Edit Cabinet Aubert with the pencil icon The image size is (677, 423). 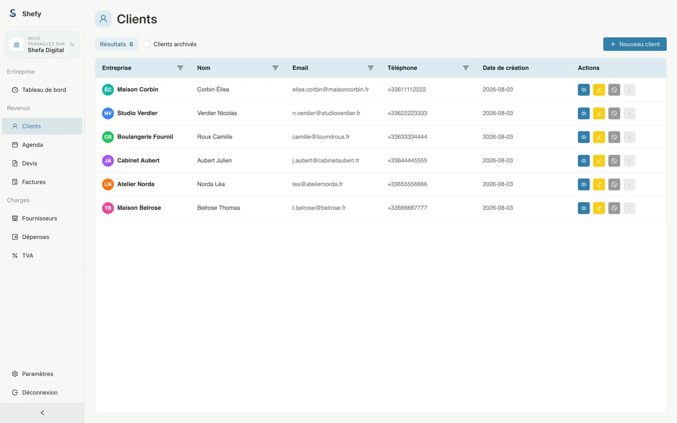click(x=599, y=161)
